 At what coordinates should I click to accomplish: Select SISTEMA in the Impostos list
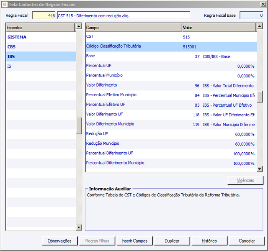(41, 37)
